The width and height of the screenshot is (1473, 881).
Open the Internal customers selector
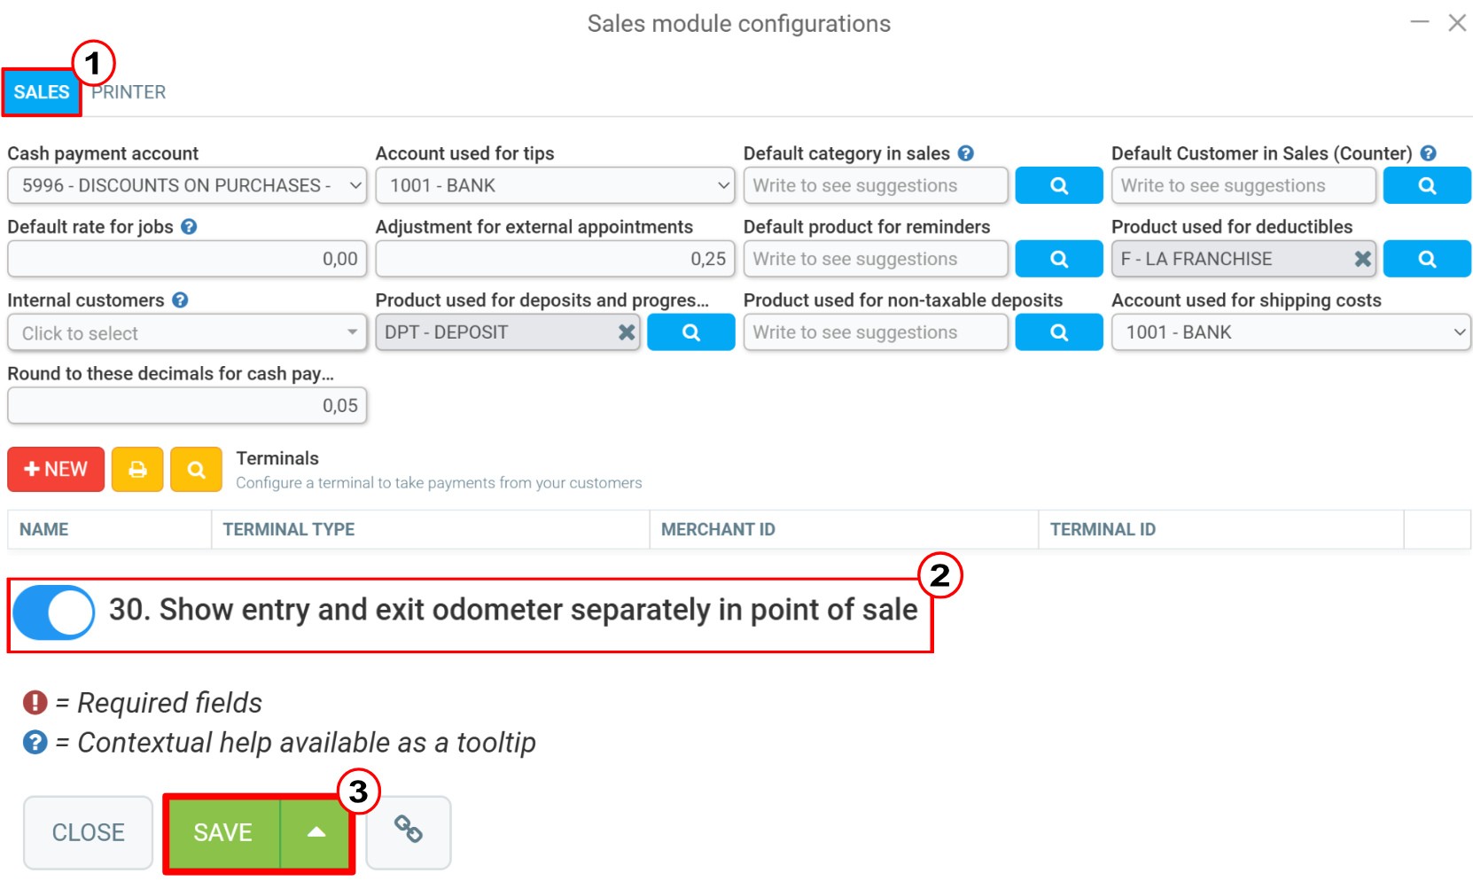point(187,333)
